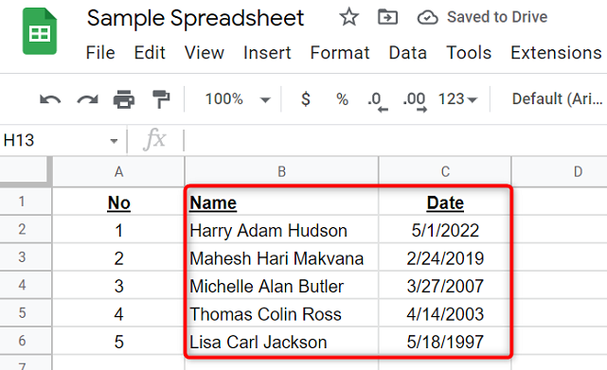Select the date cell 5/1/2022
This screenshot has width=607, height=370.
click(x=445, y=230)
